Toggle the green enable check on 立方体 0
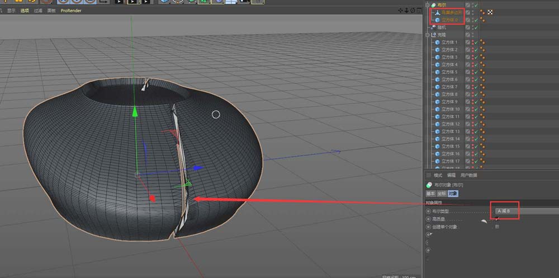Screen dimensions: 559x278 click(x=476, y=20)
